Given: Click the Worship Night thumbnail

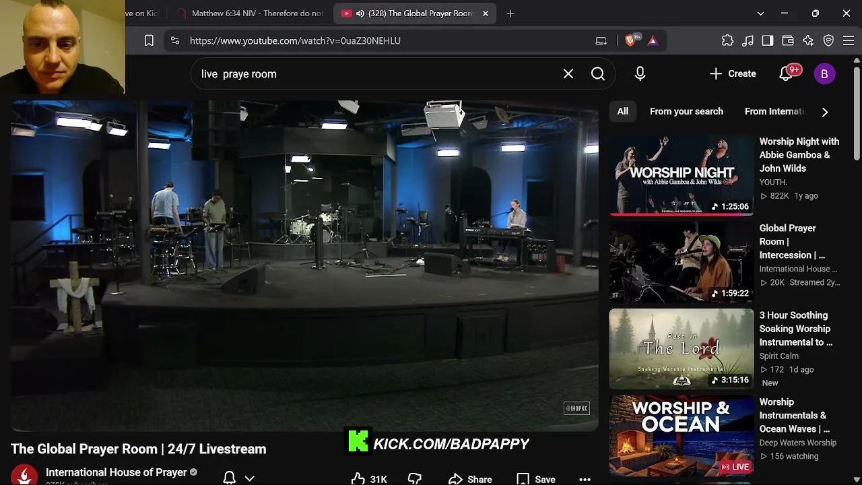Looking at the screenshot, I should (682, 175).
